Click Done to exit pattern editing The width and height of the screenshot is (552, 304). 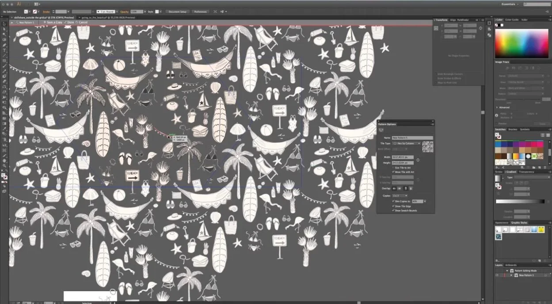coord(69,22)
